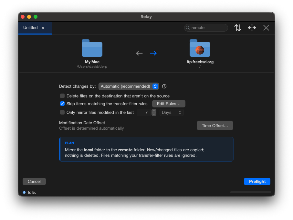Click the Idle. status text
293x220 pixels.
tap(32, 192)
